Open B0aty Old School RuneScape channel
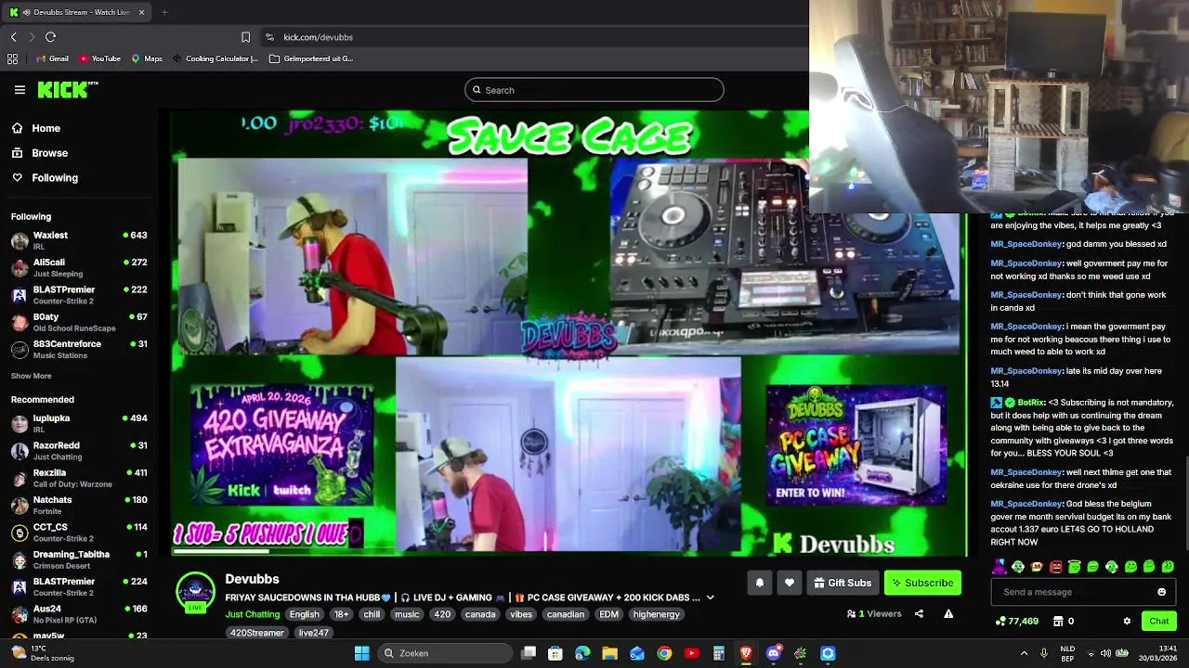Screen dimensions: 1189x668 pos(79,322)
